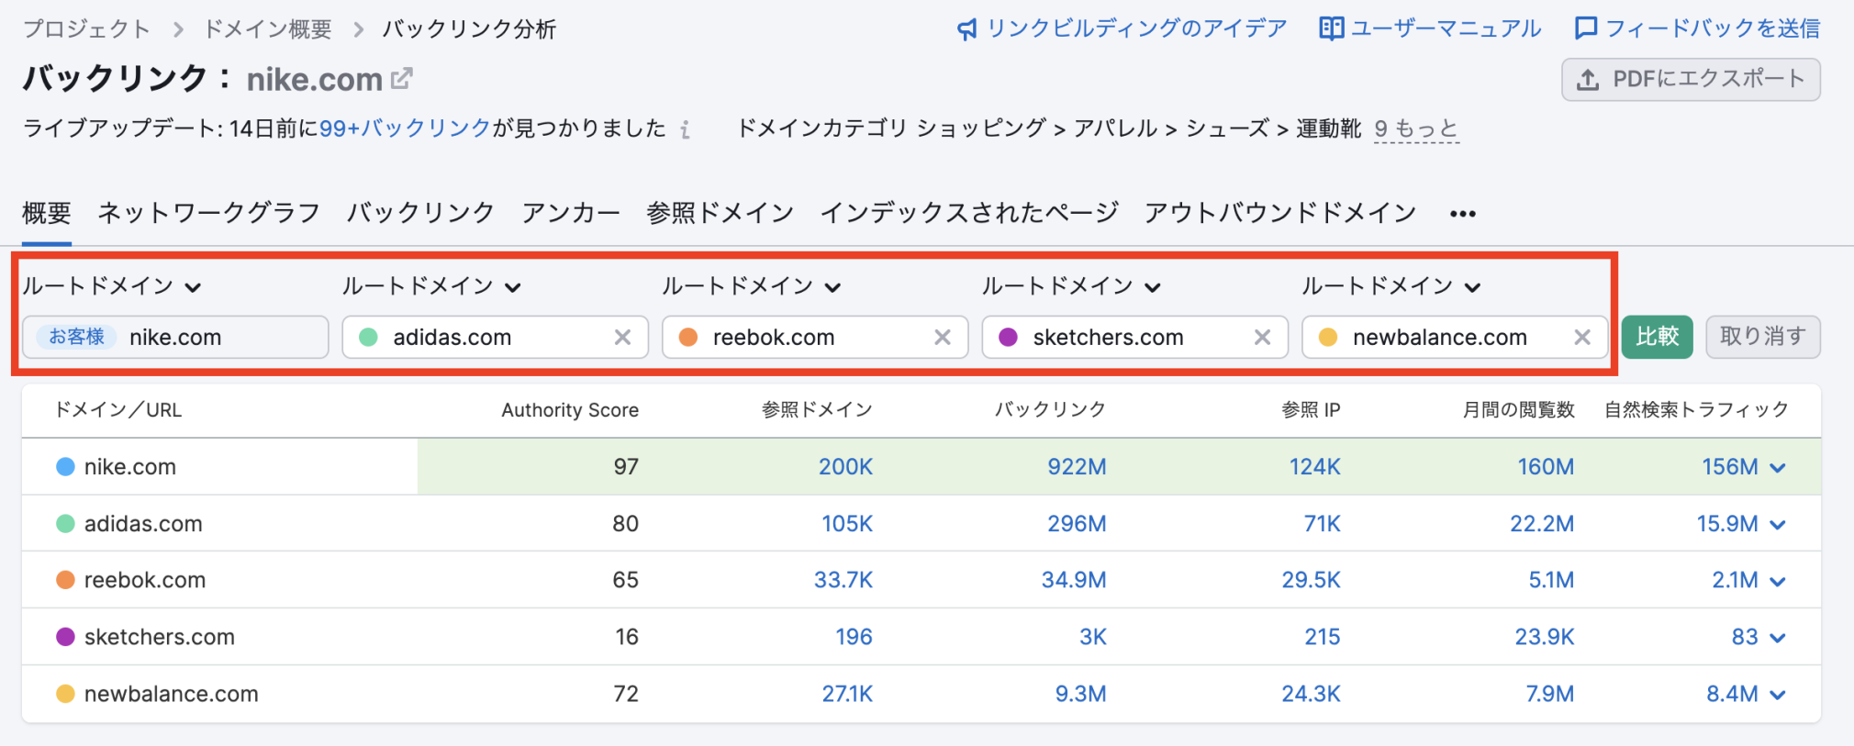The height and width of the screenshot is (746, 1854).
Task: Click the 取り消す button
Action: click(x=1763, y=337)
